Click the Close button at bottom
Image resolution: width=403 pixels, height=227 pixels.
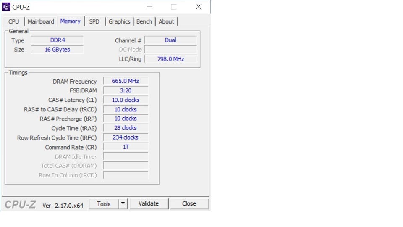click(x=189, y=203)
